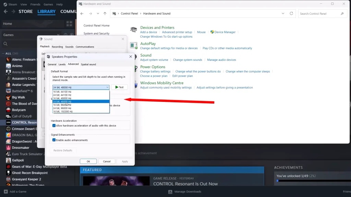
Task: Click the Devices and Printers icon
Action: point(134,29)
